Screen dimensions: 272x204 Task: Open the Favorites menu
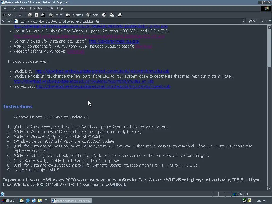point(36,8)
